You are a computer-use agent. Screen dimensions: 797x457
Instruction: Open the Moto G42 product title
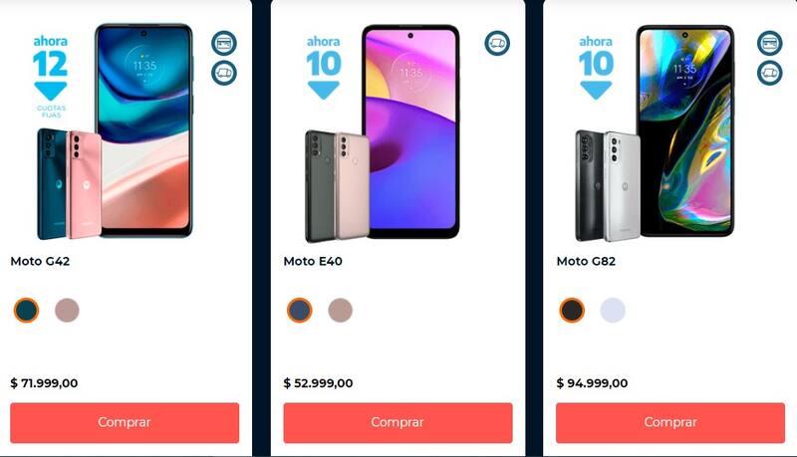click(x=40, y=261)
